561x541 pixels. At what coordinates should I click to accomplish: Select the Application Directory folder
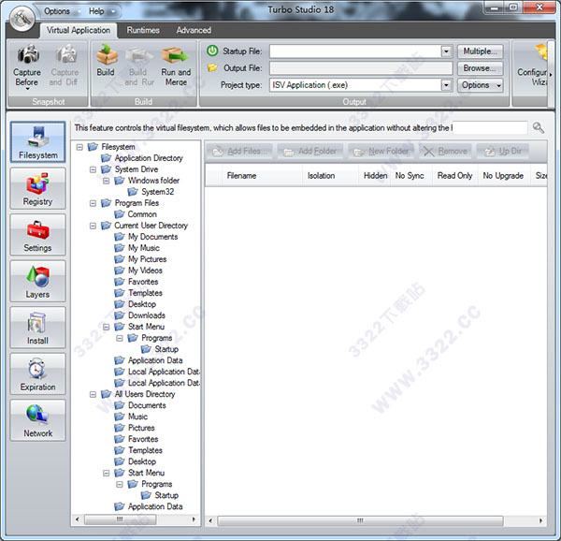148,158
